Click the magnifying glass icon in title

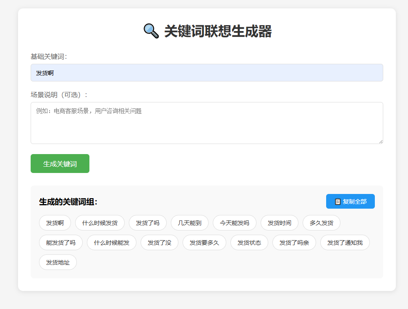click(151, 31)
